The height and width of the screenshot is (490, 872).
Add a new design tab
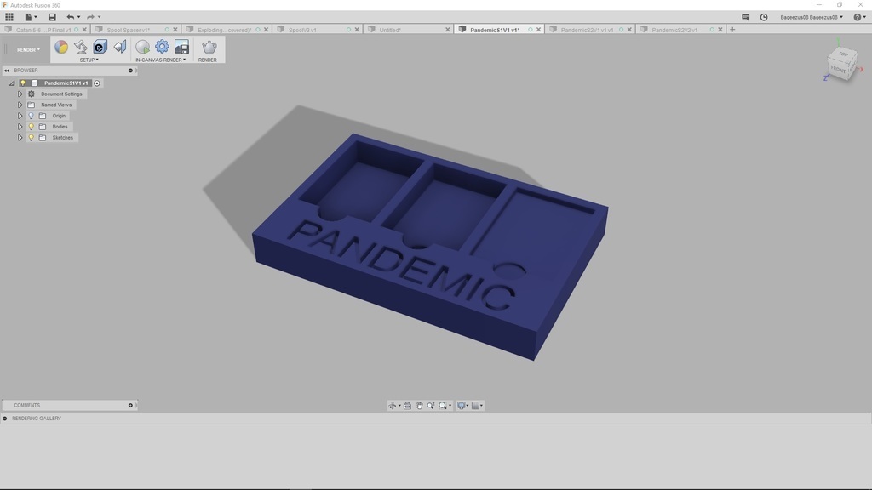click(x=732, y=30)
